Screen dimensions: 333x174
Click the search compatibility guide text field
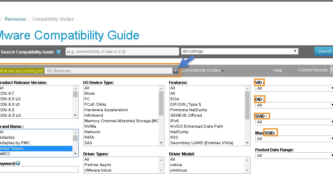[x=122, y=51]
